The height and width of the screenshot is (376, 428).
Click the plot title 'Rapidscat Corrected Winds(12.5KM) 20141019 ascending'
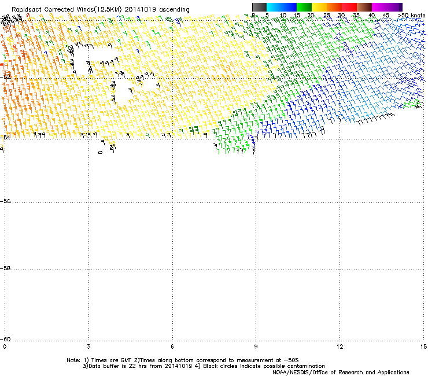101,9
